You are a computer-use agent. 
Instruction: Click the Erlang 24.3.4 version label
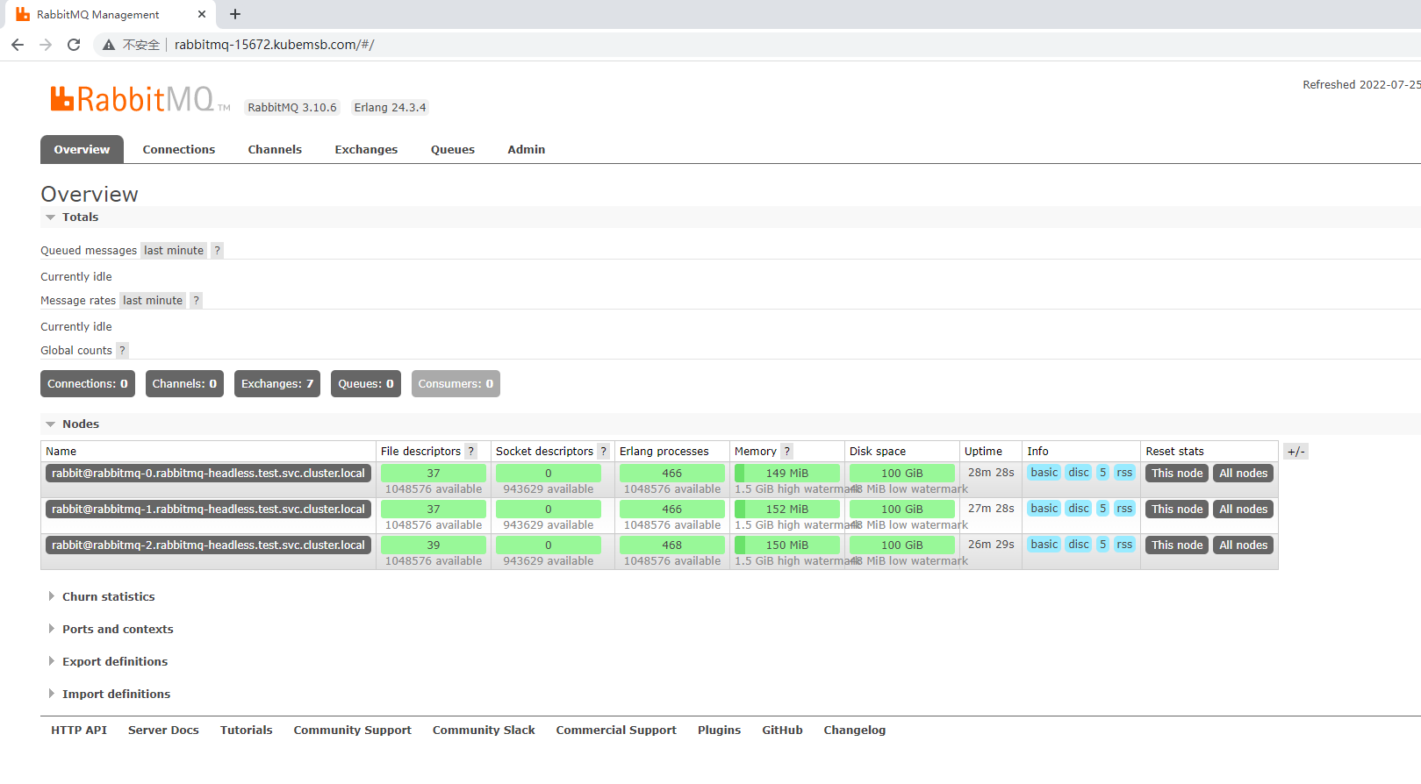click(x=390, y=108)
